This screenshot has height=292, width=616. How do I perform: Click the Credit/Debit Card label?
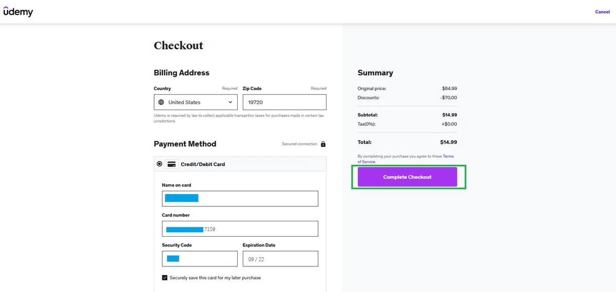click(x=203, y=164)
